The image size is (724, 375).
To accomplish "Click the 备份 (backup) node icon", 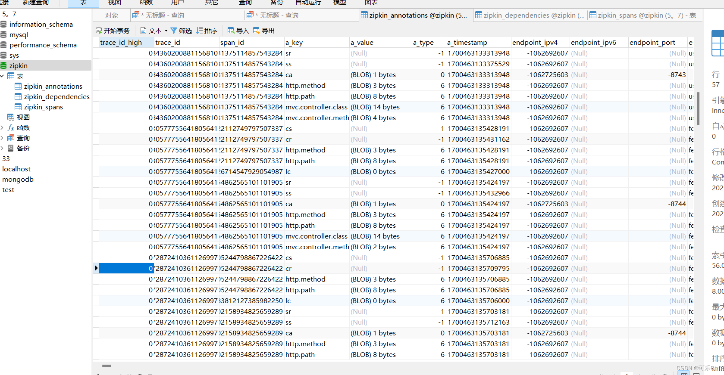I will [11, 149].
